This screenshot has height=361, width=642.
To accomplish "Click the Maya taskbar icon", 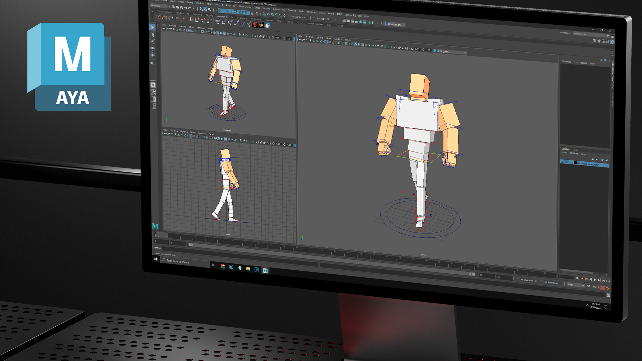I will (x=265, y=271).
